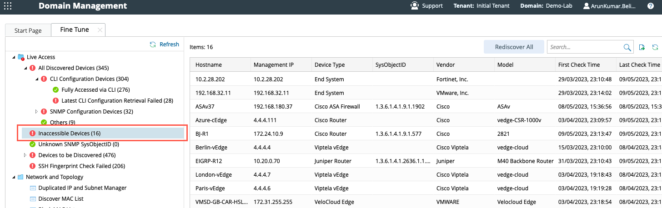Sort by Hostname column header
The width and height of the screenshot is (662, 208).
click(x=220, y=65)
